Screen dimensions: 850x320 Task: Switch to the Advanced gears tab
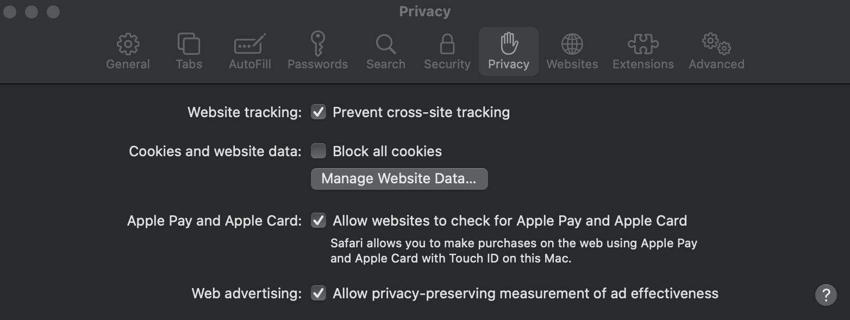click(716, 52)
